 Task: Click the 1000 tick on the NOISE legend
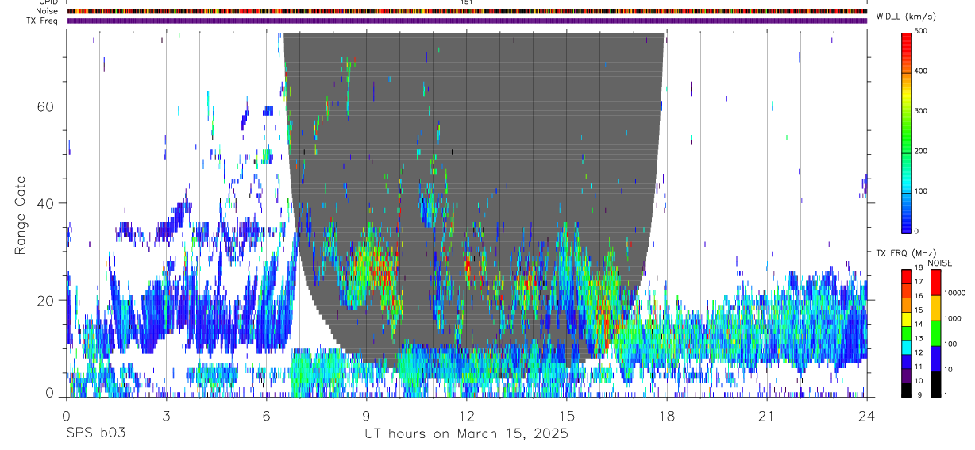coord(953,318)
